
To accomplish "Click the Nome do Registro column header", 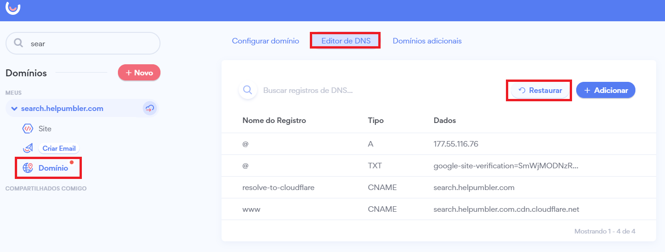I will [274, 121].
